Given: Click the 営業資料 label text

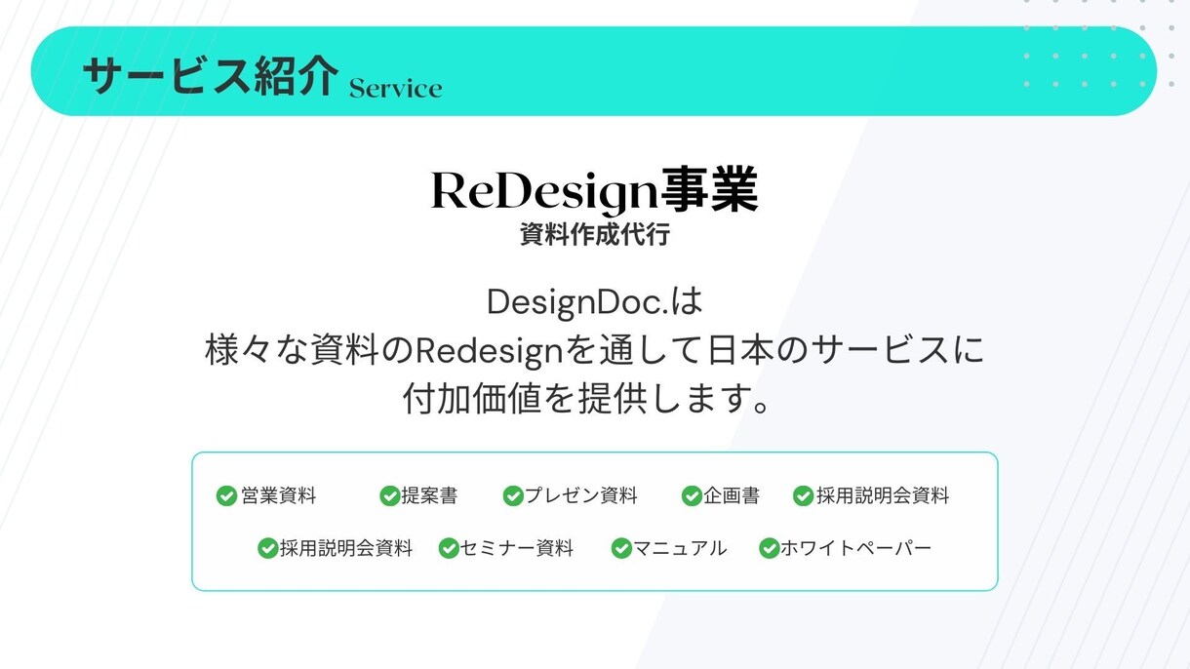Looking at the screenshot, I should click(x=279, y=496).
